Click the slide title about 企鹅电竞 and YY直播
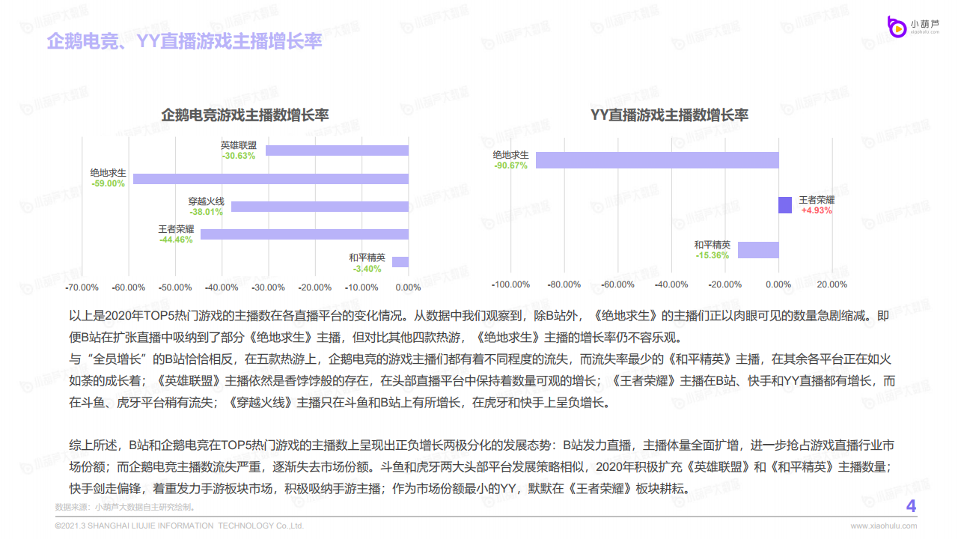958x539 pixels. 184,41
